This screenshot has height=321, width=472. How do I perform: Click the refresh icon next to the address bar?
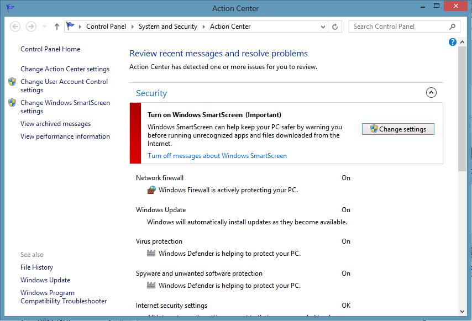[x=335, y=26]
